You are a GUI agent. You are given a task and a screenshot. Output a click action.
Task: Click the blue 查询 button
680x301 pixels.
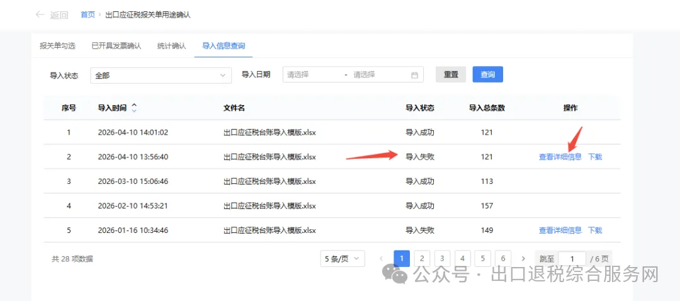coord(487,74)
